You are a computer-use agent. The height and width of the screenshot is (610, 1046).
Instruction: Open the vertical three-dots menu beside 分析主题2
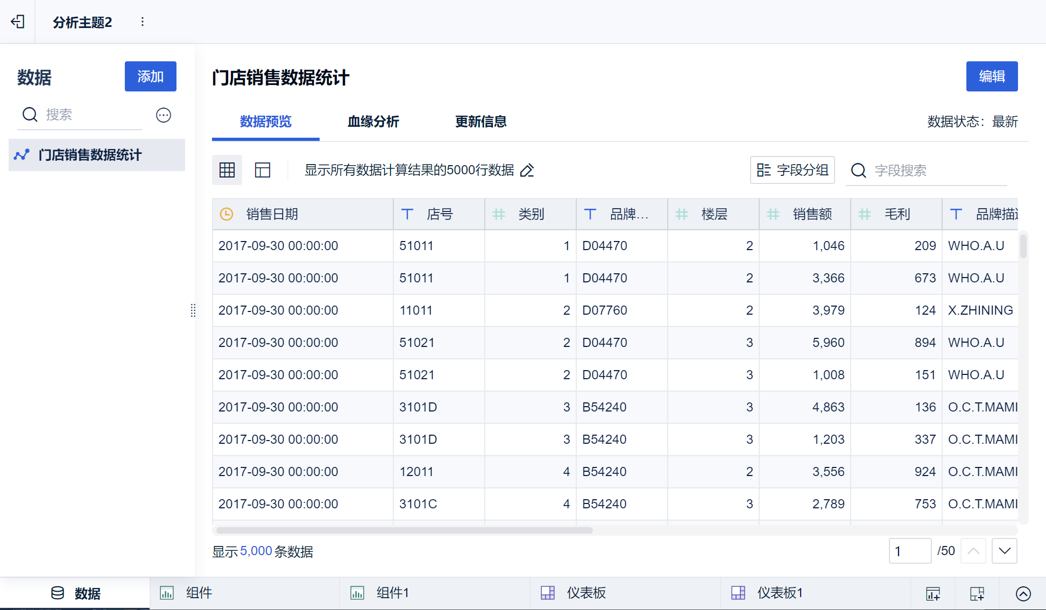142,22
